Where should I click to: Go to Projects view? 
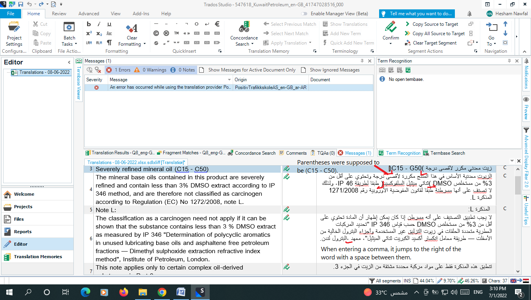pos(37,207)
